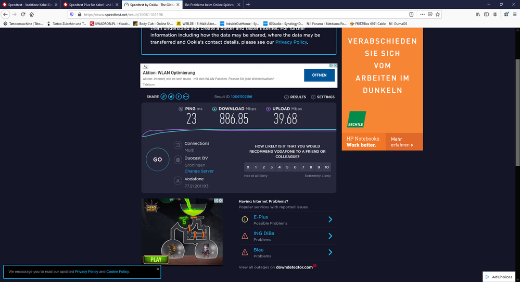Viewport: 520px width, 282px height.
Task: Share result on Twitter
Action: click(x=171, y=96)
